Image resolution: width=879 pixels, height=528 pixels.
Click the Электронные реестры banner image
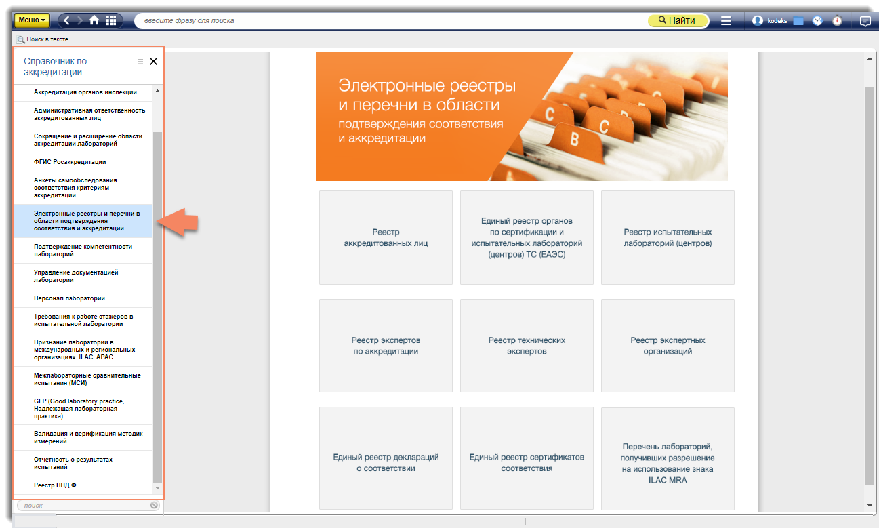(522, 117)
